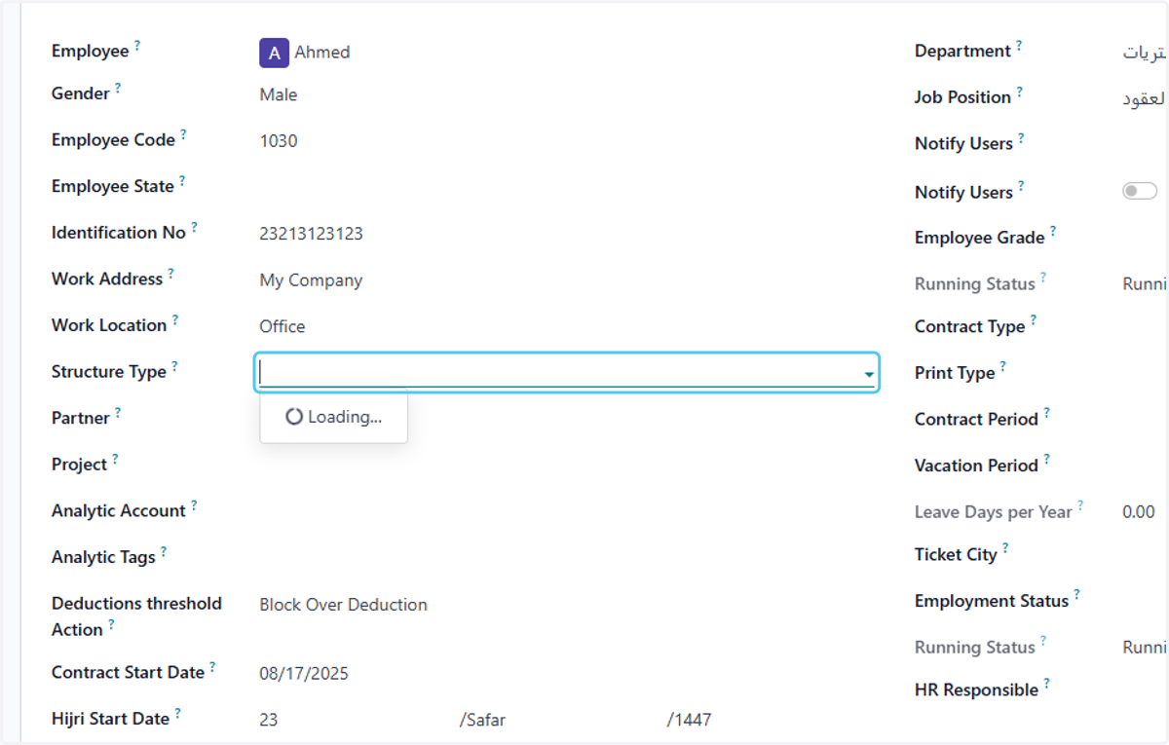
Task: Click the help icon beside Work Location
Action: coord(175,319)
